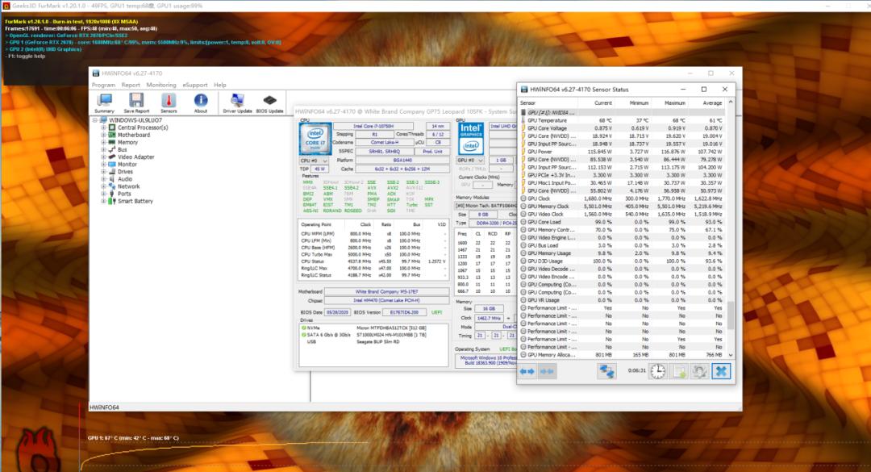Screen dimensions: 871x472
Task: Expand the Central Processor(s) tree node
Action: [103, 127]
